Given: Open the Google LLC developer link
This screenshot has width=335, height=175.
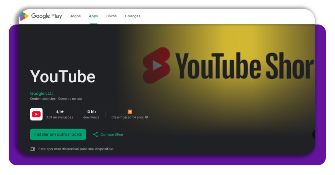Looking at the screenshot, I should [41, 93].
